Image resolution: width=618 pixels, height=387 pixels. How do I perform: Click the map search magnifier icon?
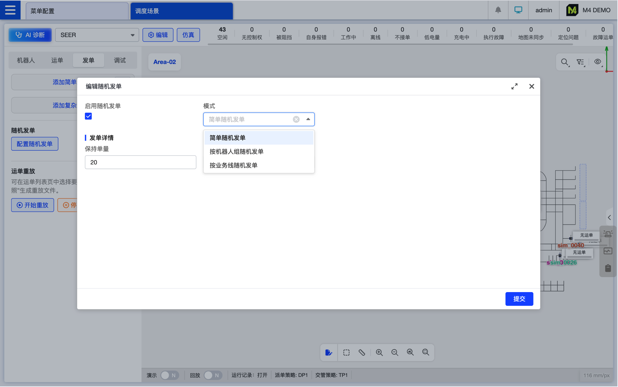(x=564, y=62)
